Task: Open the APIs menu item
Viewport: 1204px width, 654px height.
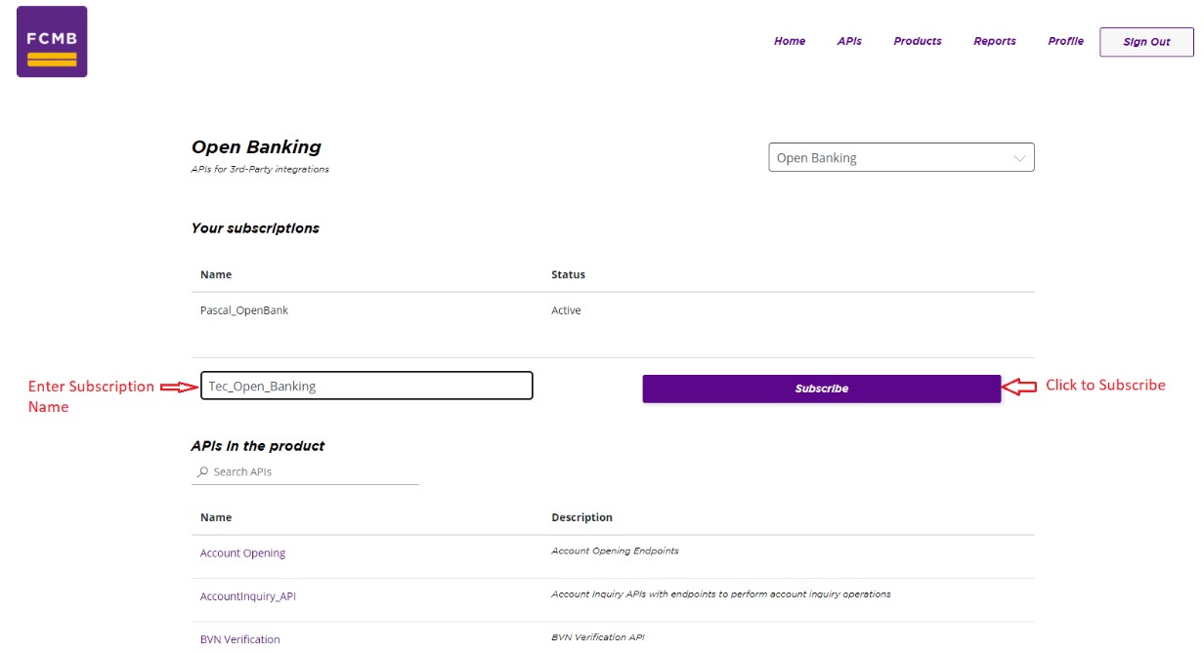Action: pyautogui.click(x=849, y=41)
